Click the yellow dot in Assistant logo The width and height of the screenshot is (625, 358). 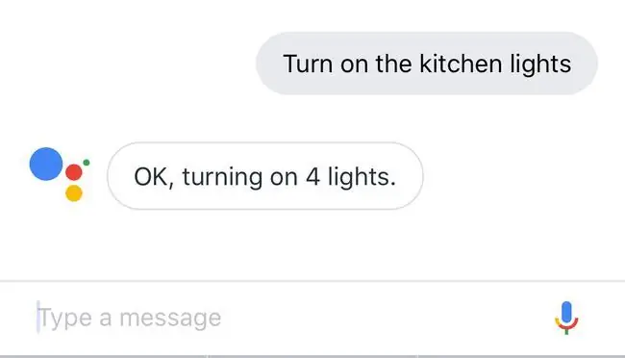[74, 193]
